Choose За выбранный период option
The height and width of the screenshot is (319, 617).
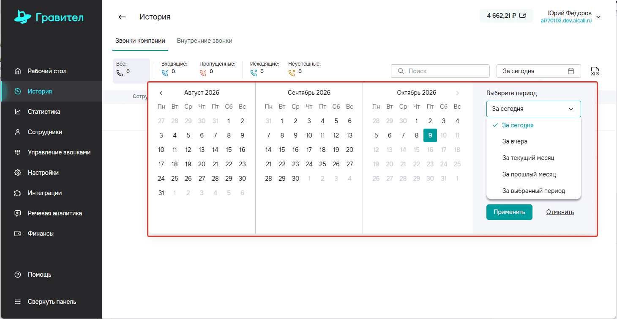point(534,190)
